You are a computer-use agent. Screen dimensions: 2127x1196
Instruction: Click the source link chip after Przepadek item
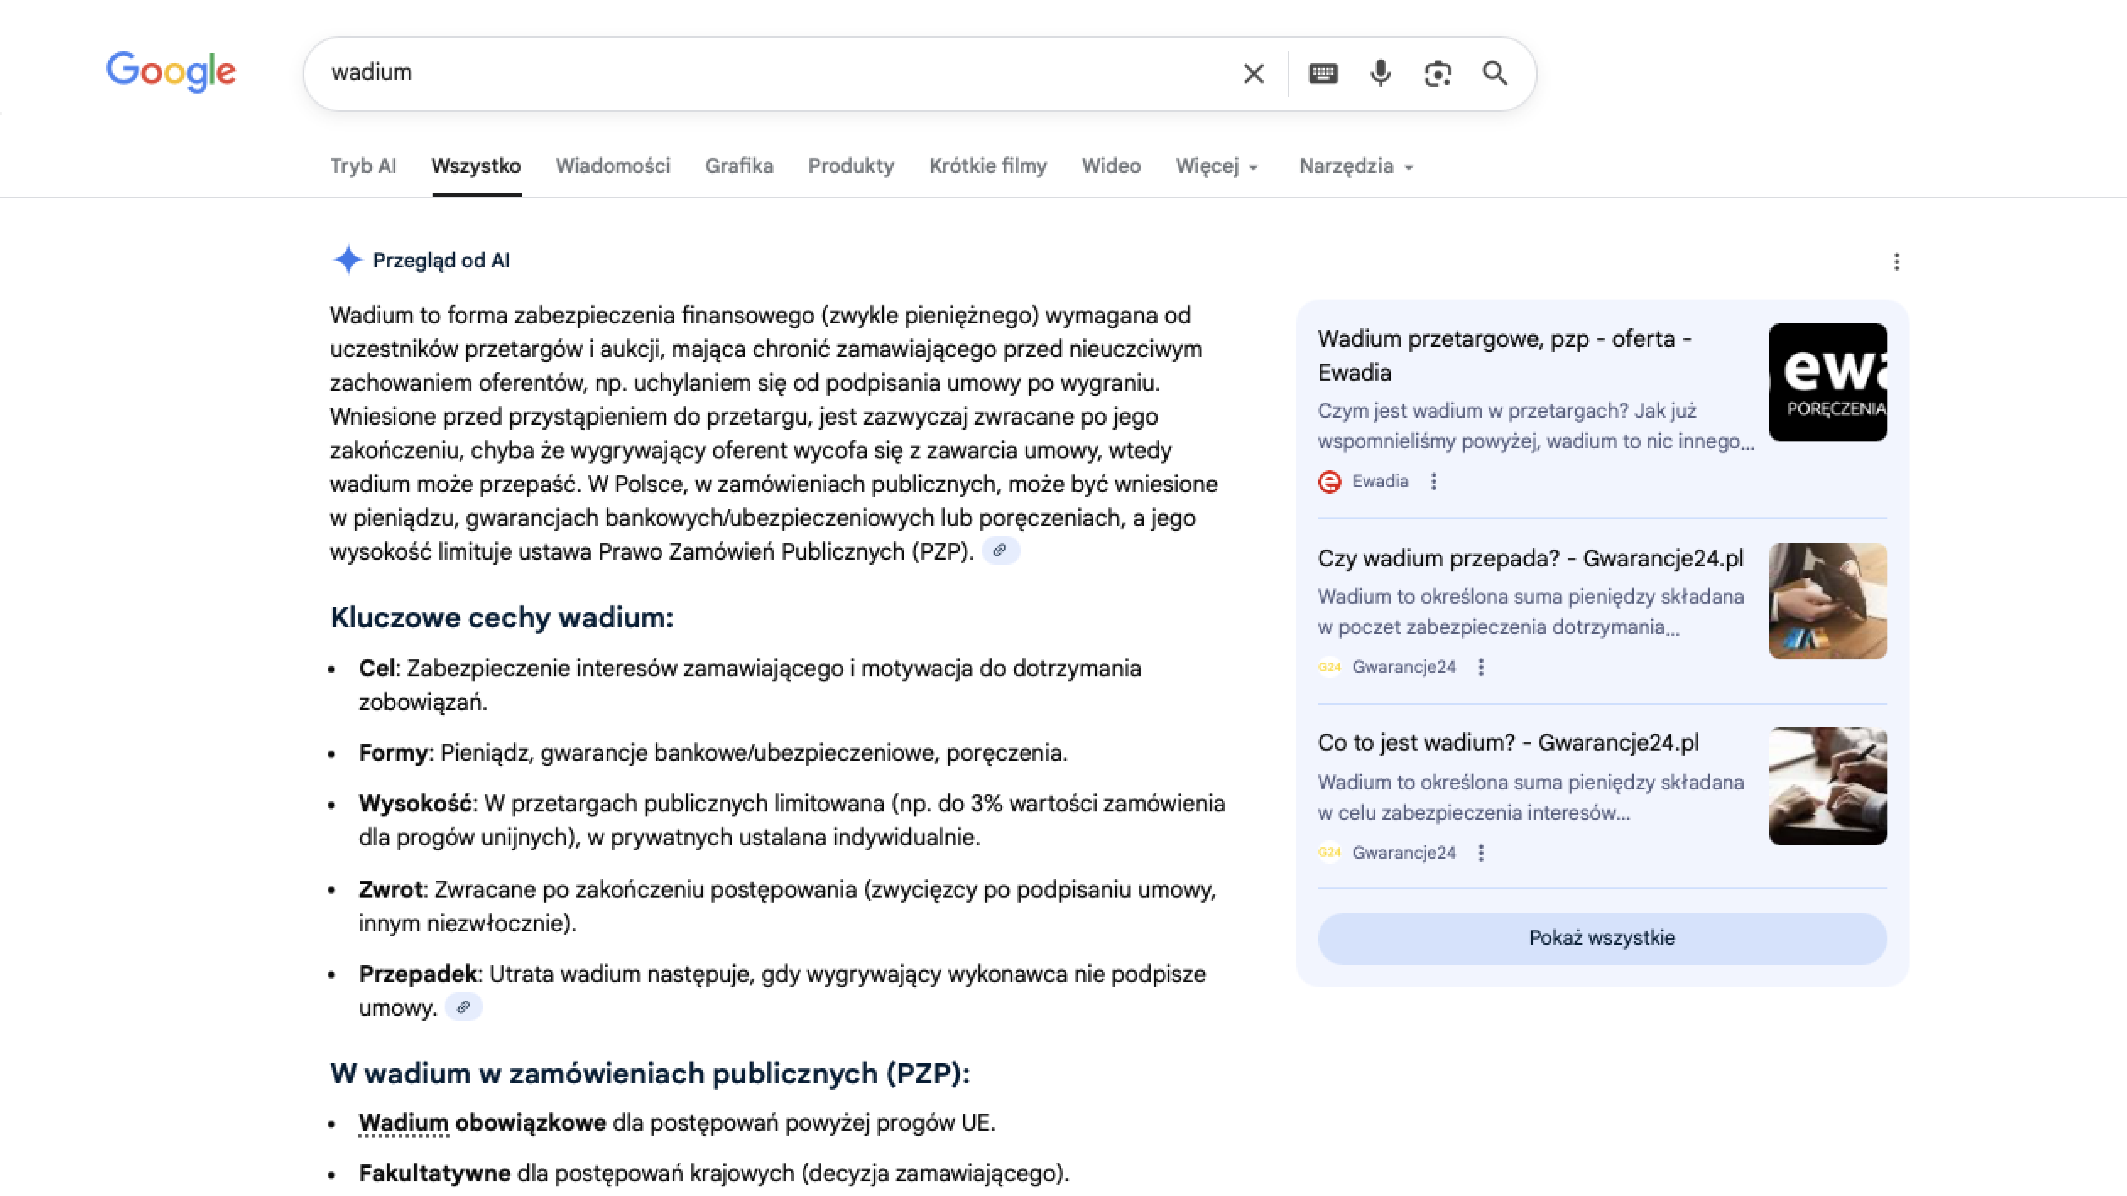[x=463, y=1007]
